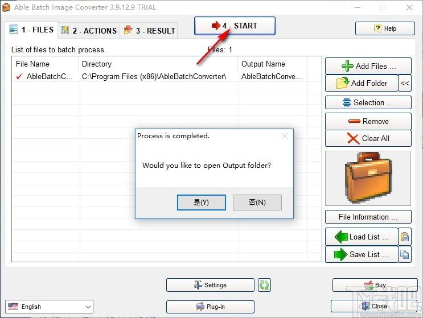This screenshot has height=318, width=423.
Task: Open the Selection options
Action: [368, 102]
